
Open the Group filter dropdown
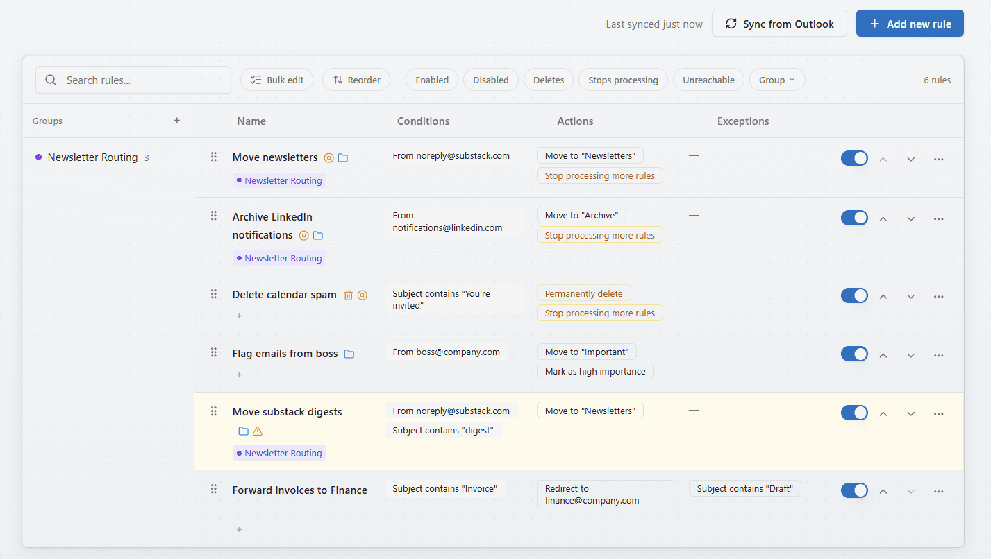[776, 79]
